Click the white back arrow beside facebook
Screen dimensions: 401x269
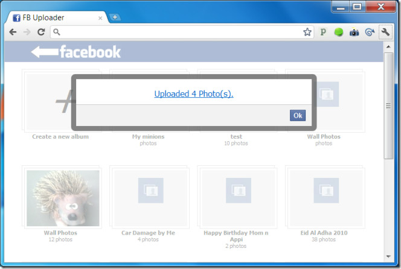pyautogui.click(x=45, y=52)
